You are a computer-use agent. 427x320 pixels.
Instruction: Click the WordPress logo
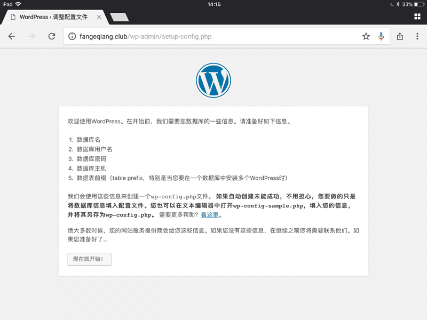(x=213, y=81)
